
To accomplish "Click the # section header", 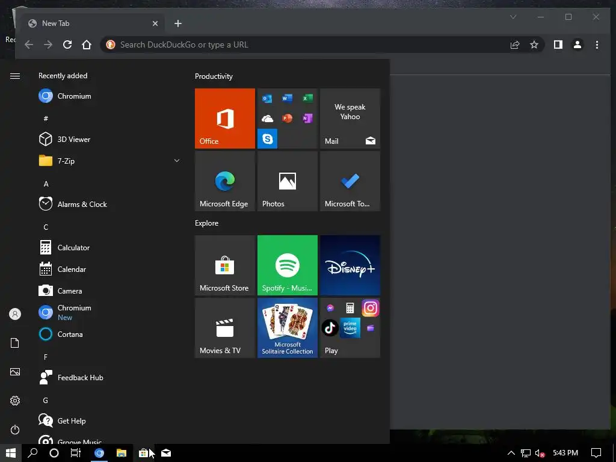I will click(x=46, y=119).
